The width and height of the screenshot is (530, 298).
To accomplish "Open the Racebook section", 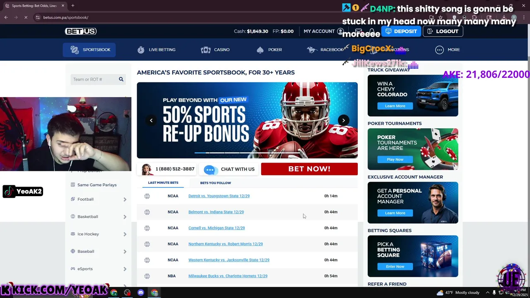I will [325, 50].
